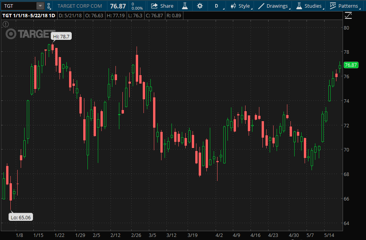Click the 4/2 date on time axis
366x240 pixels.
[x=219, y=235]
